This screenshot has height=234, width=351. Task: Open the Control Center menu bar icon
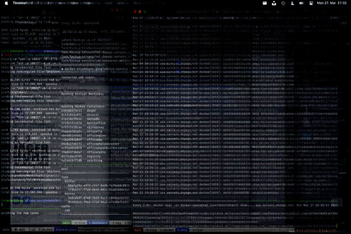point(311,3)
